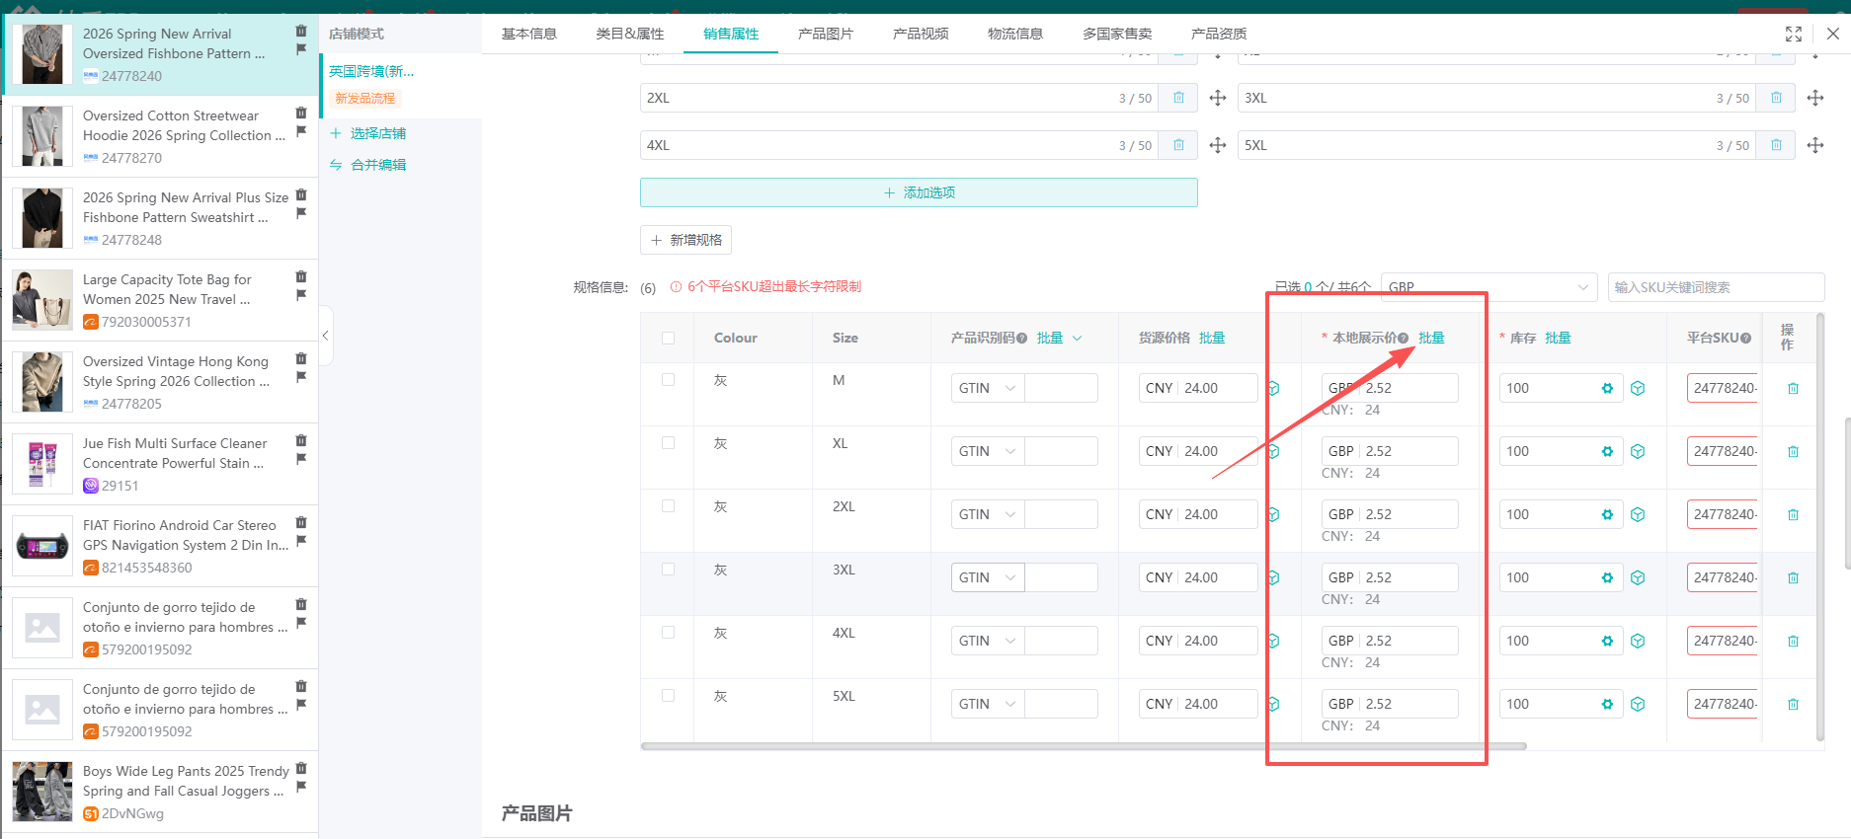Open the 物流信息 tab
Image resolution: width=1851 pixels, height=839 pixels.
(x=1014, y=34)
